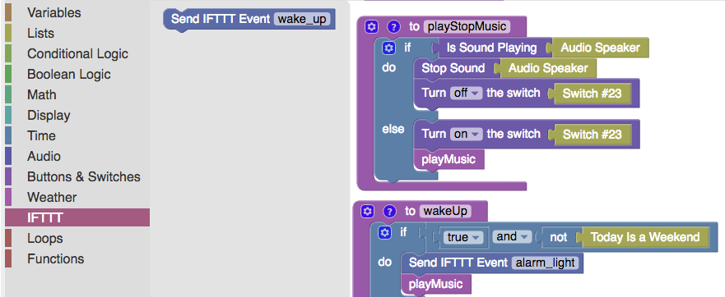This screenshot has width=725, height=297.
Task: Click 'do' label in playStopMusic if block
Action: click(x=389, y=68)
